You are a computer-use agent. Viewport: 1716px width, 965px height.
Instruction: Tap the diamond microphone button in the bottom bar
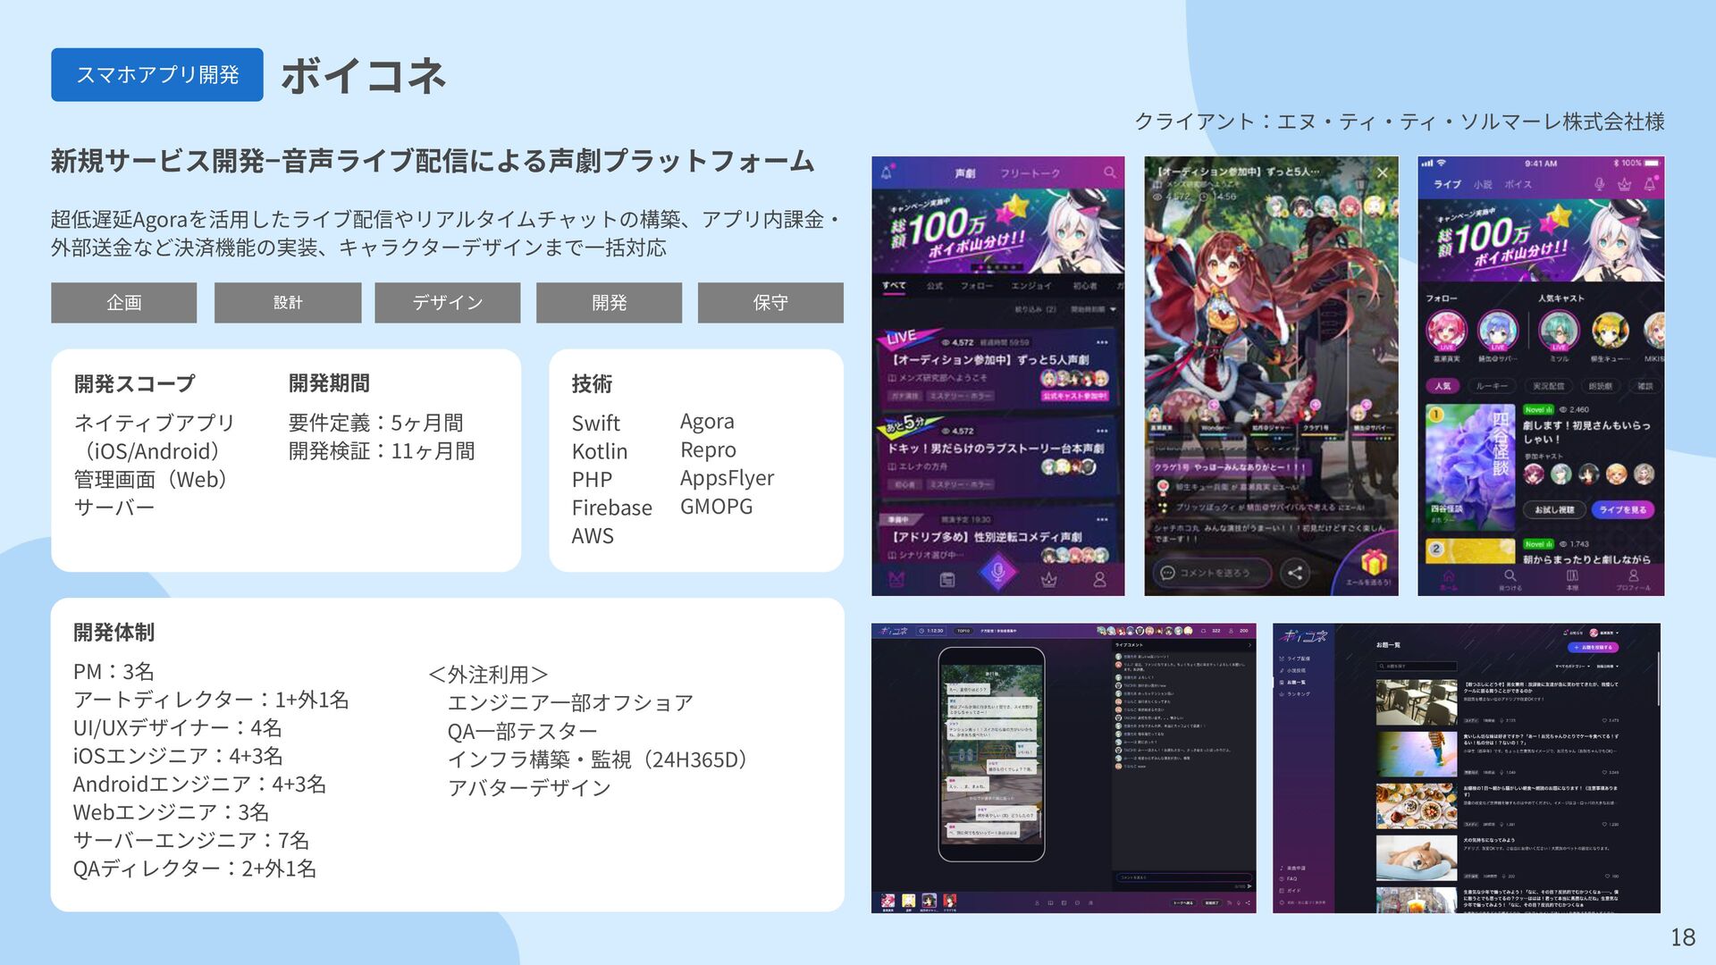998,572
